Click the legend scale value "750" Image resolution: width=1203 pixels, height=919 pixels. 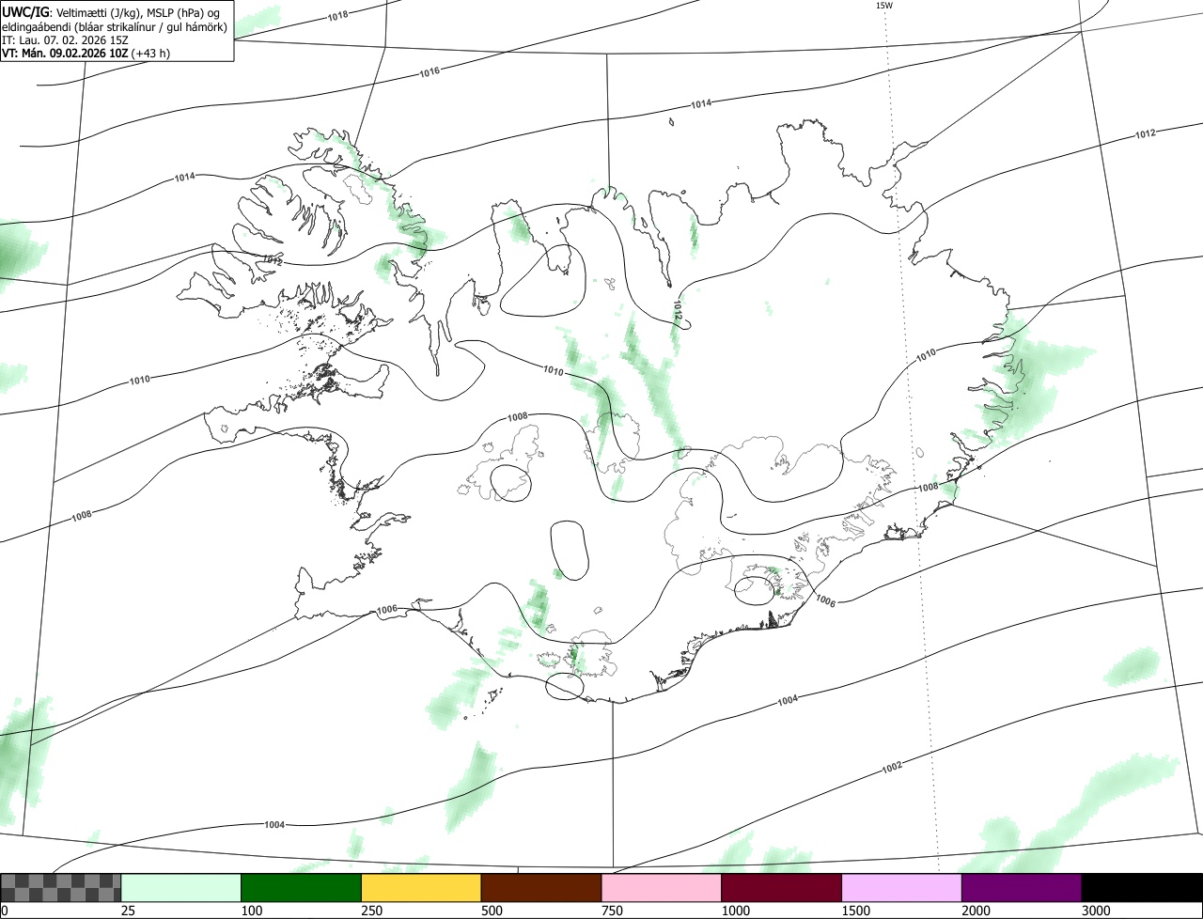[x=612, y=911]
